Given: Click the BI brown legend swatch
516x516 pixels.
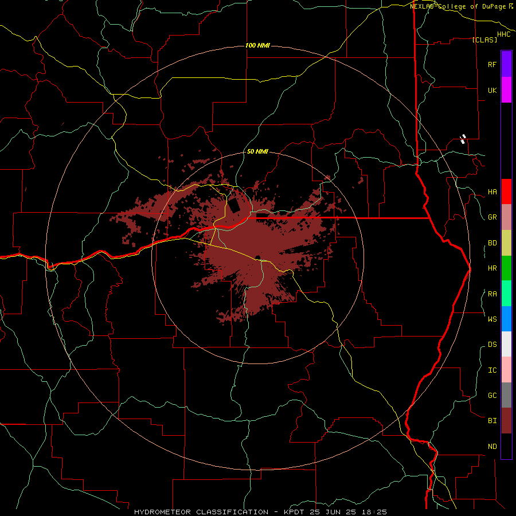Looking at the screenshot, I should coord(506,421).
